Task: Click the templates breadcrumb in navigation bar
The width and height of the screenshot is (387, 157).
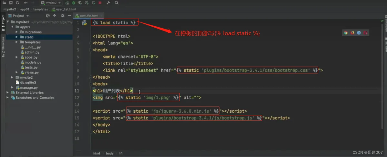Action: [40, 9]
